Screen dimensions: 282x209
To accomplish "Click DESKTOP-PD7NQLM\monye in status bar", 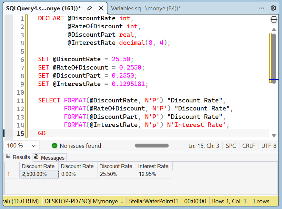I will point(84,201).
